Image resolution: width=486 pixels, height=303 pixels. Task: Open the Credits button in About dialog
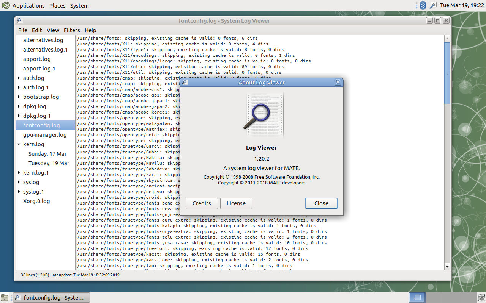pyautogui.click(x=202, y=203)
